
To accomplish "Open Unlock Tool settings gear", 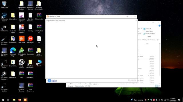I will click(127, 16).
